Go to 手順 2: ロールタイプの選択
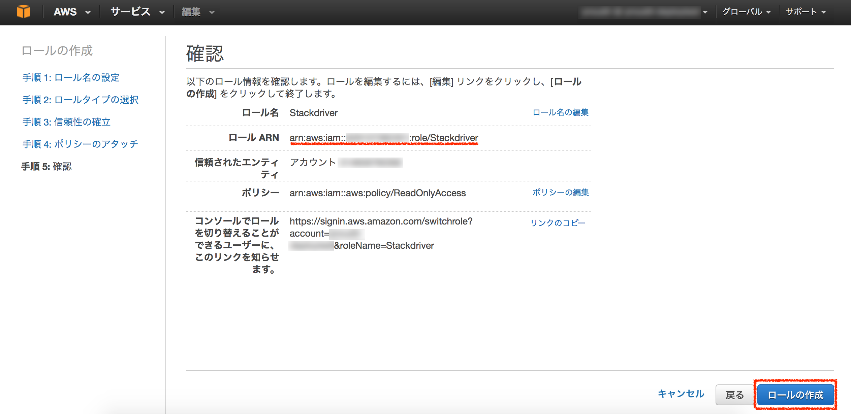This screenshot has width=851, height=414. tap(80, 100)
